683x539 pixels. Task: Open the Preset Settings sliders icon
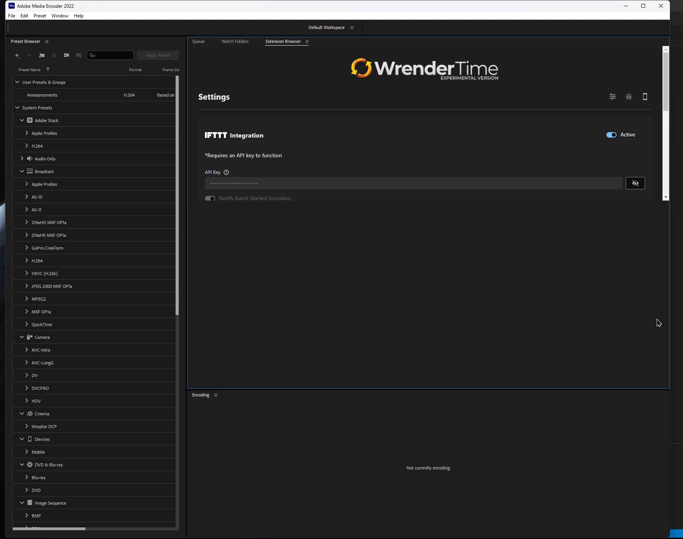tap(54, 56)
